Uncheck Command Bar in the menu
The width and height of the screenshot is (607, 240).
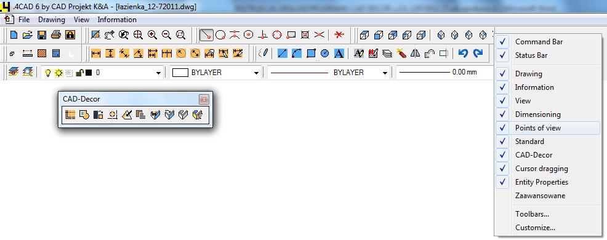[547, 42]
